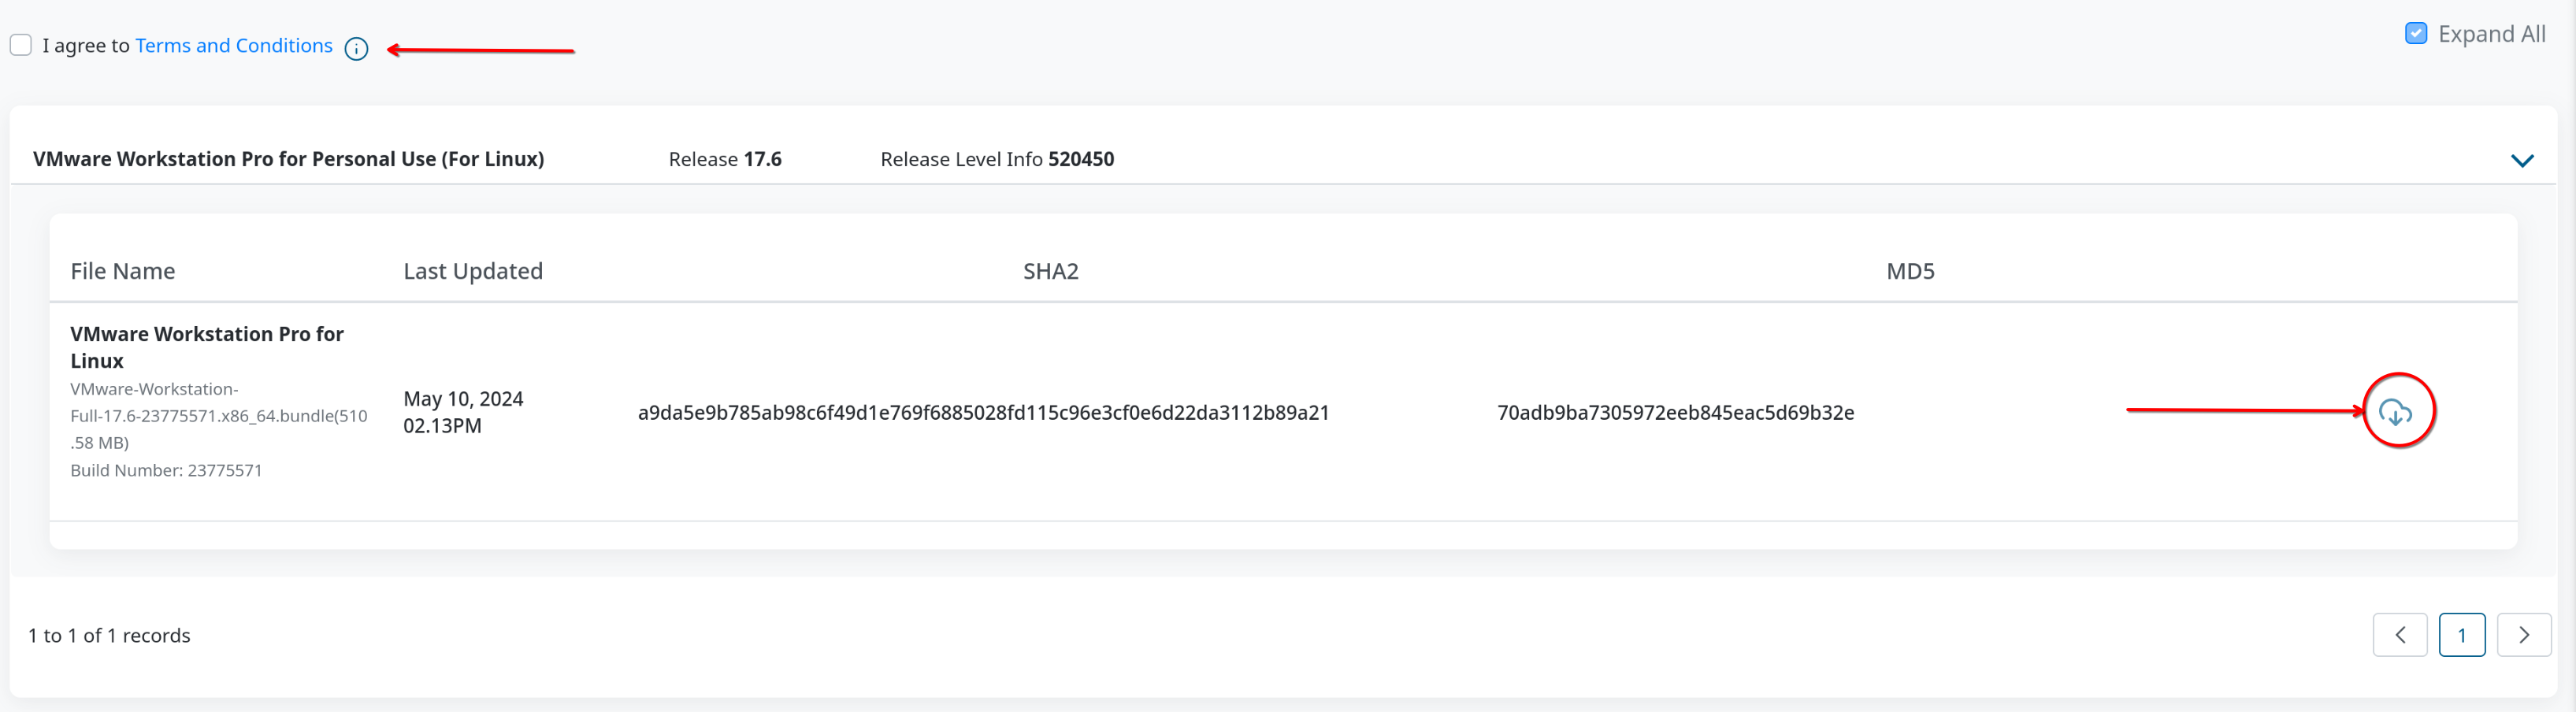Click the File Name column header

point(123,271)
